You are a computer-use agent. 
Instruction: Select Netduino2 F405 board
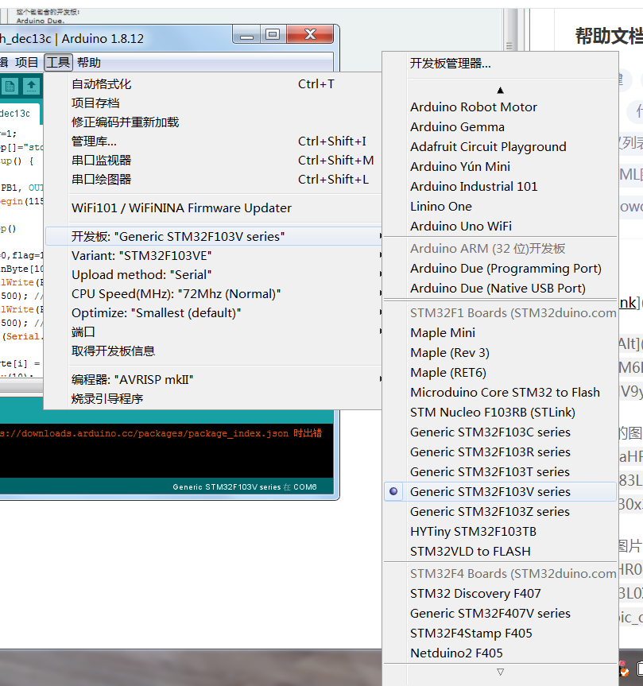click(500, 653)
